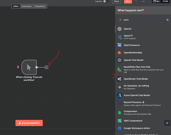This screenshot has height=135, width=171.
Task: Clear the node search field with X icon
Action: (x=167, y=20)
